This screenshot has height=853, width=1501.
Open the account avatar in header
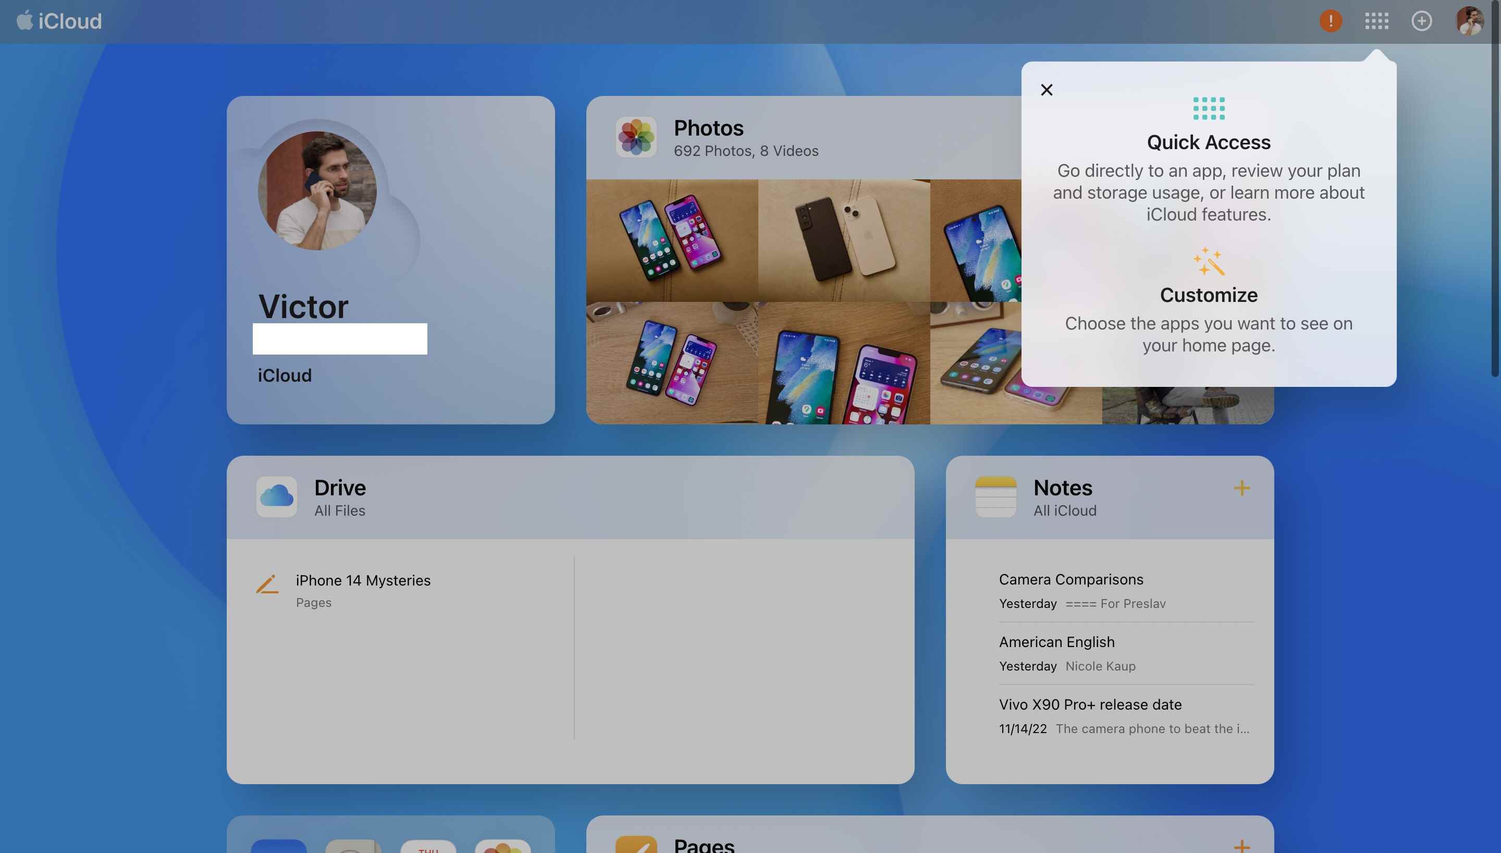[1469, 21]
